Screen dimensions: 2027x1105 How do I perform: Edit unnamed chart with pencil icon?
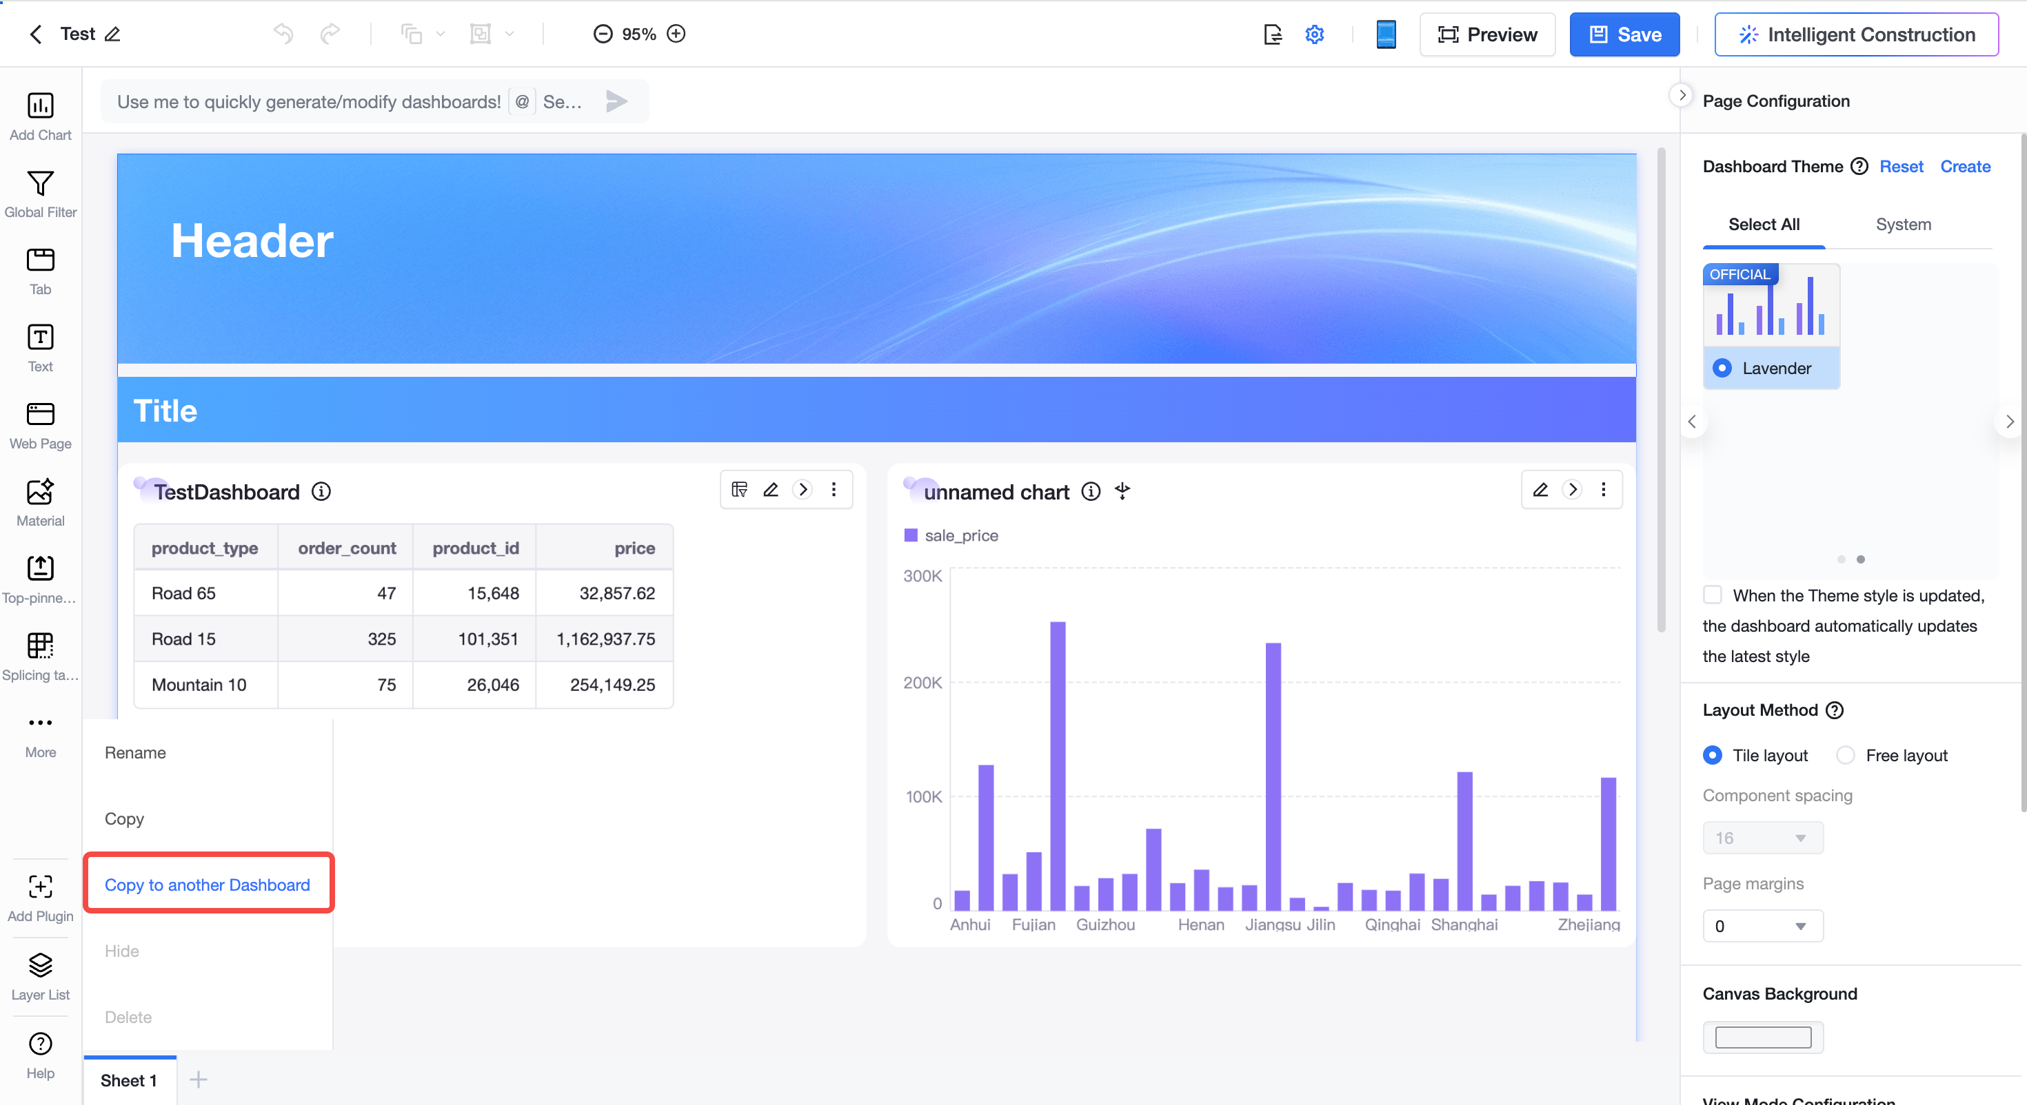[x=1540, y=490]
